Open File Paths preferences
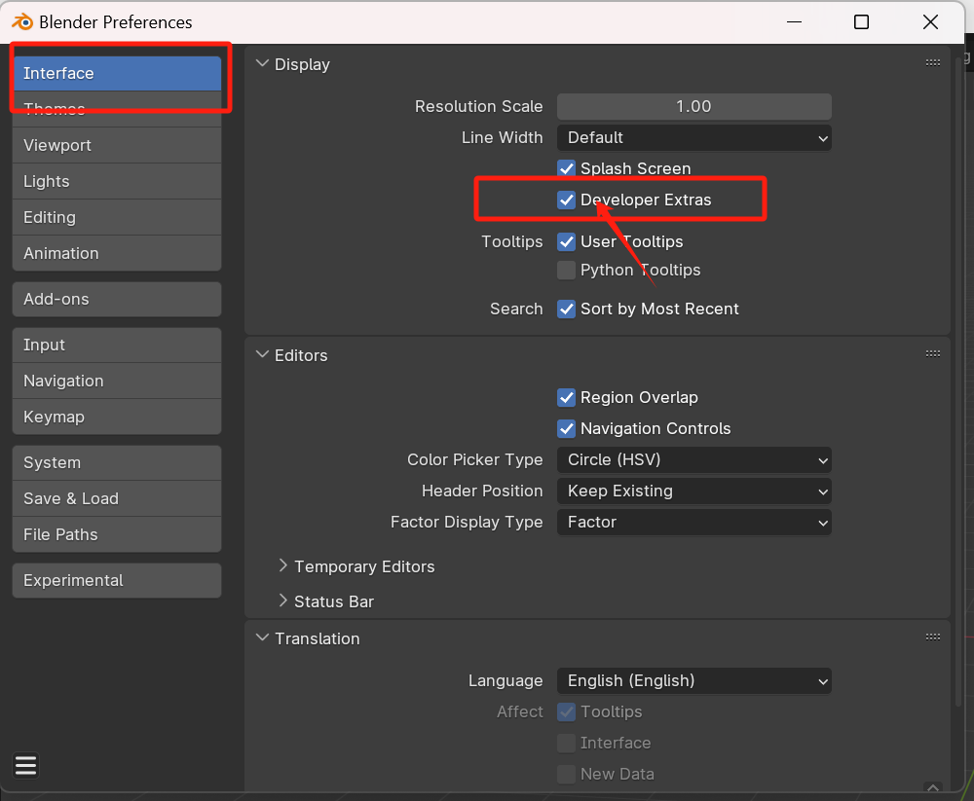Screen dimensions: 974x801 coord(117,535)
